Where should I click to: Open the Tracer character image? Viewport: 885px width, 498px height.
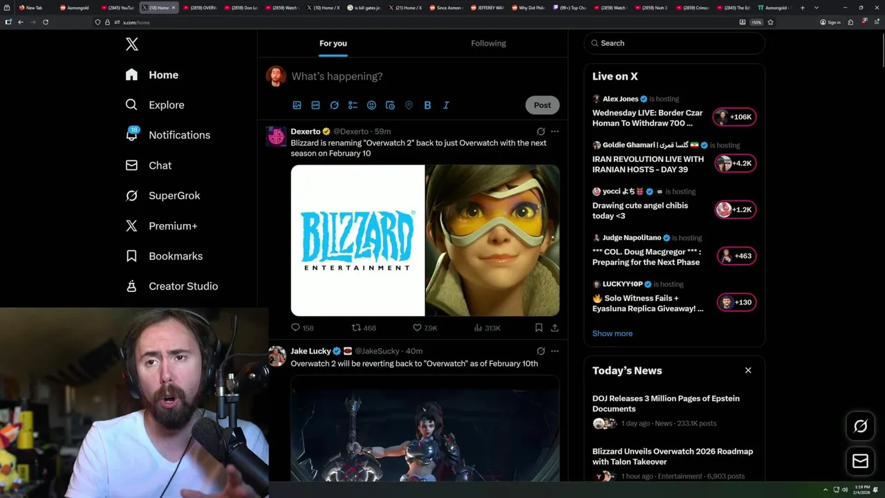coord(492,240)
